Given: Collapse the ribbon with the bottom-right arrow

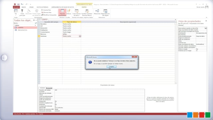Looking at the screenshot, I should [206, 17].
